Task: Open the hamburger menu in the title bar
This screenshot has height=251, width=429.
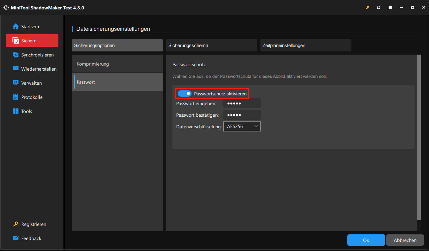Action: [390, 7]
